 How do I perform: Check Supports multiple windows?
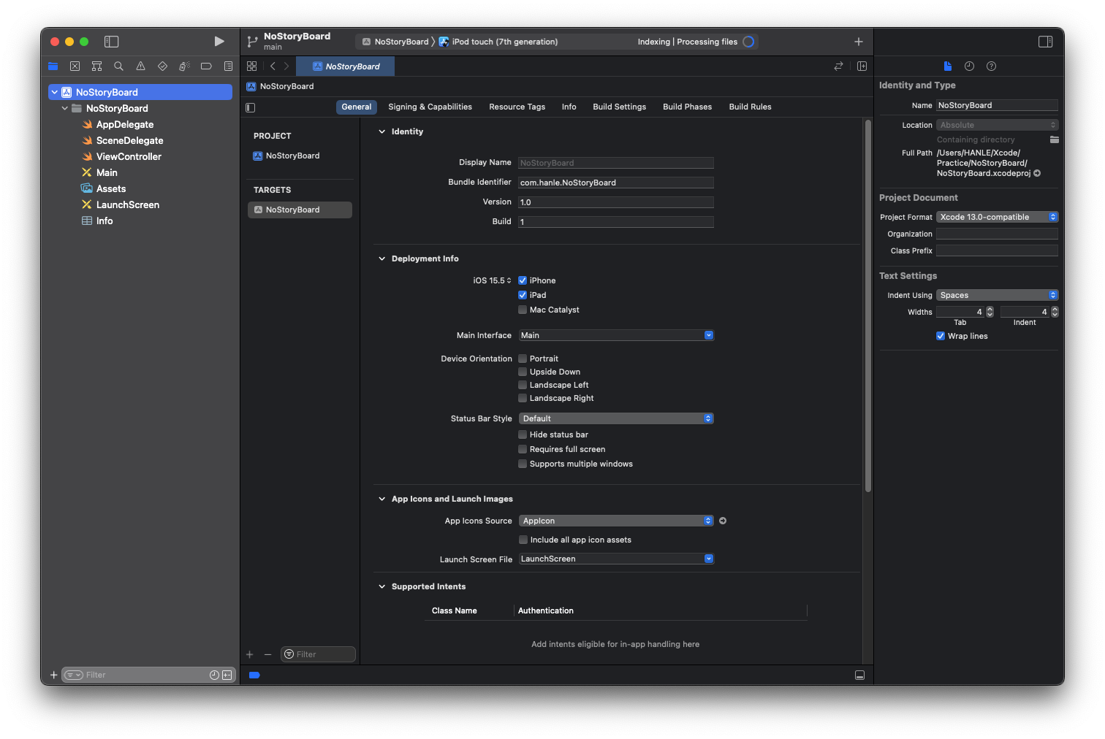[x=523, y=464]
